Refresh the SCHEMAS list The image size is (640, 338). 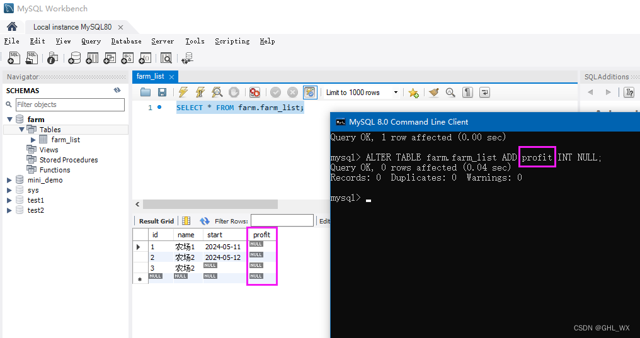click(117, 91)
